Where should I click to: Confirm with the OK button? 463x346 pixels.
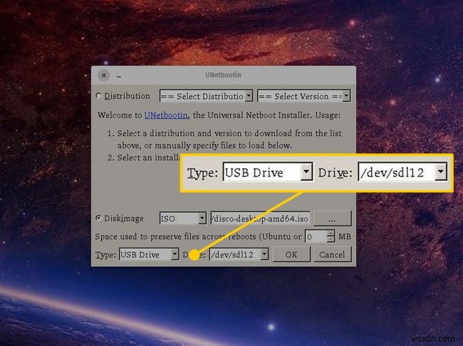291,254
